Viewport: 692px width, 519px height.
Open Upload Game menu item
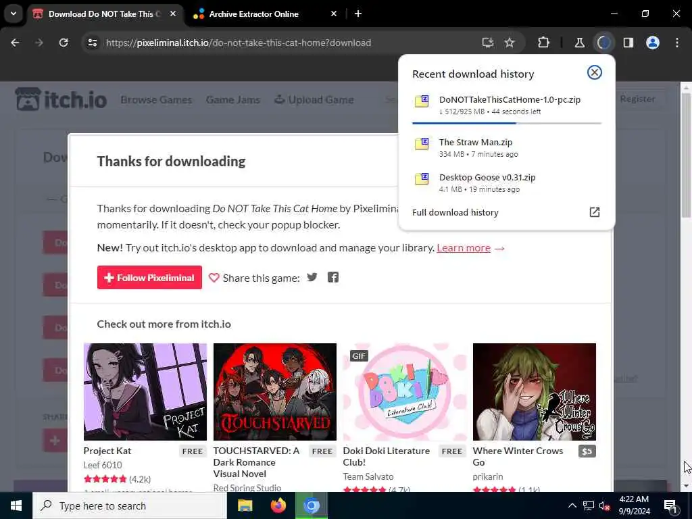[x=314, y=100]
